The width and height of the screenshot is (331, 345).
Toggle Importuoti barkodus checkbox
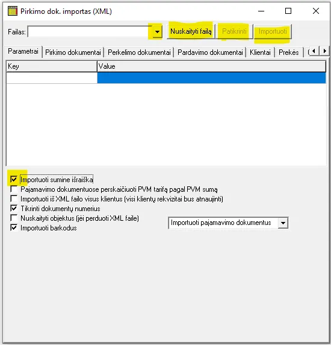14,227
